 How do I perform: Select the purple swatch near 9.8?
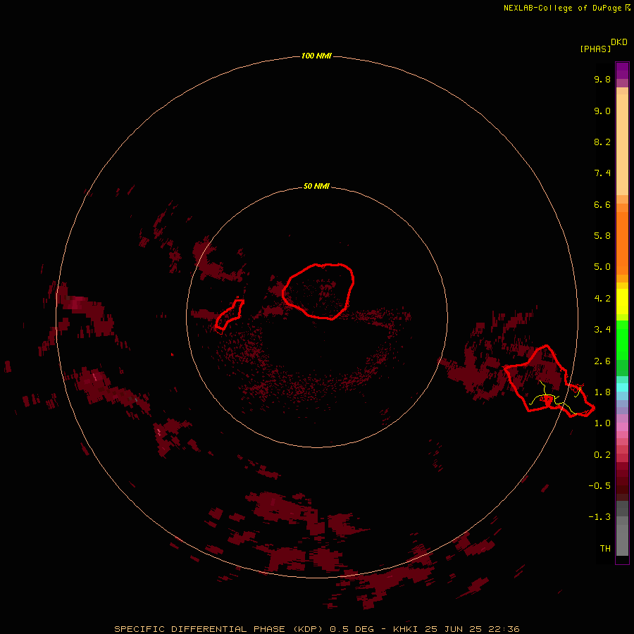coord(622,70)
